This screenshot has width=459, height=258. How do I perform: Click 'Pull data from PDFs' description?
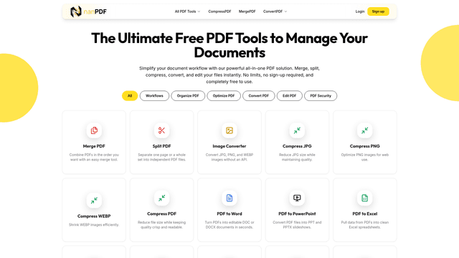pyautogui.click(x=365, y=224)
